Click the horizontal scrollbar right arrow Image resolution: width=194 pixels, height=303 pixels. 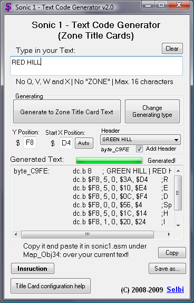(x=169, y=235)
